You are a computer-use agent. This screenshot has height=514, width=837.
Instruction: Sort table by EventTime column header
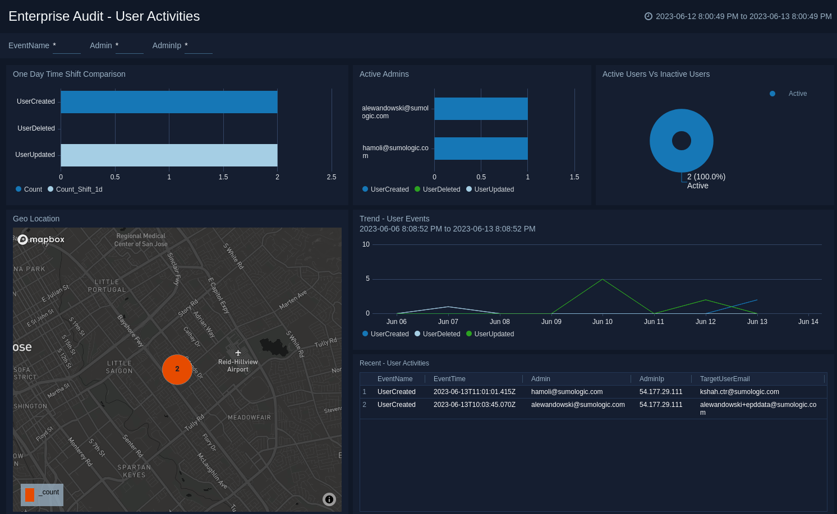coord(449,379)
